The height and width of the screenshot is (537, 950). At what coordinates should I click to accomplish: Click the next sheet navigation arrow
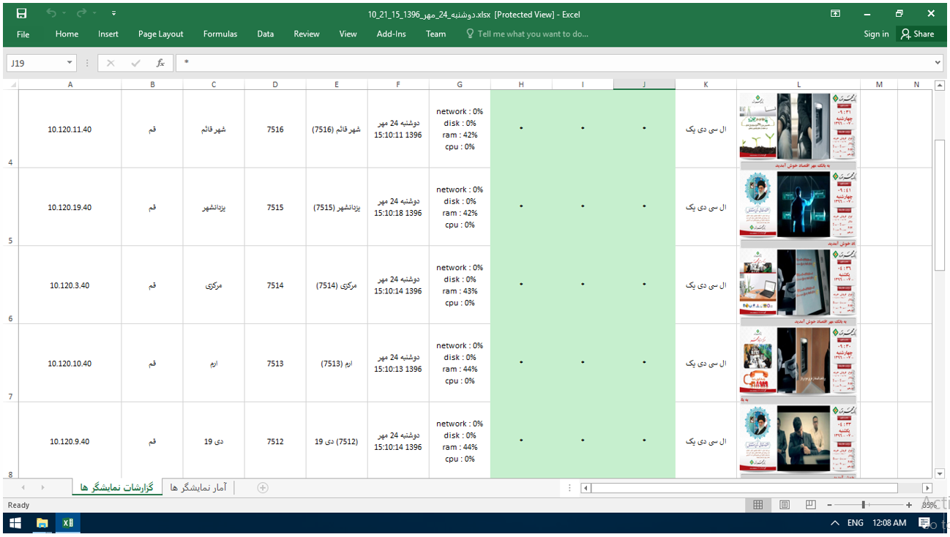point(42,488)
